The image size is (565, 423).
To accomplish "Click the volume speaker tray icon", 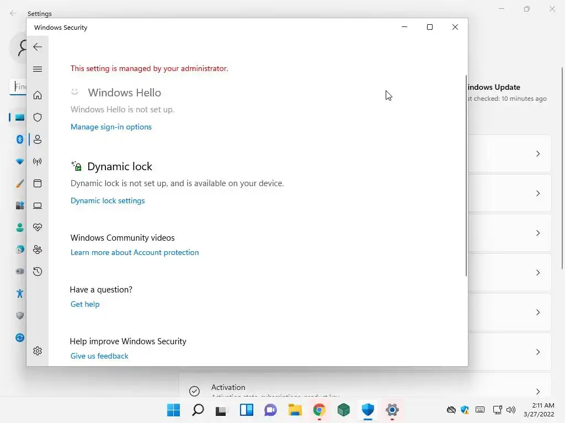I will pyautogui.click(x=511, y=410).
